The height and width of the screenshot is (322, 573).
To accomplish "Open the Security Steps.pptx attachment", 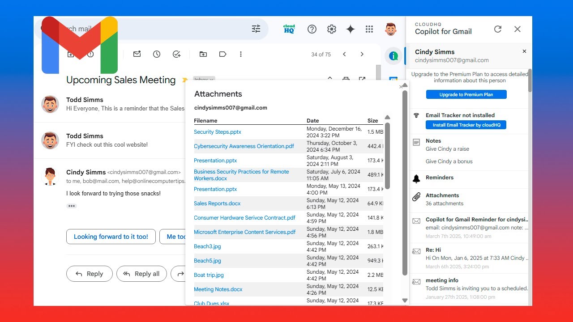I will pyautogui.click(x=218, y=132).
